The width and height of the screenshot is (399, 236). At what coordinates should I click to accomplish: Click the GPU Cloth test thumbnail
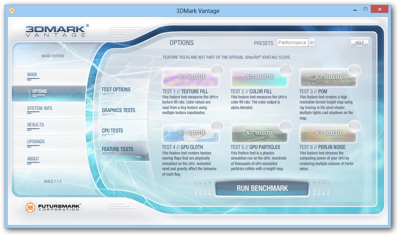point(190,133)
